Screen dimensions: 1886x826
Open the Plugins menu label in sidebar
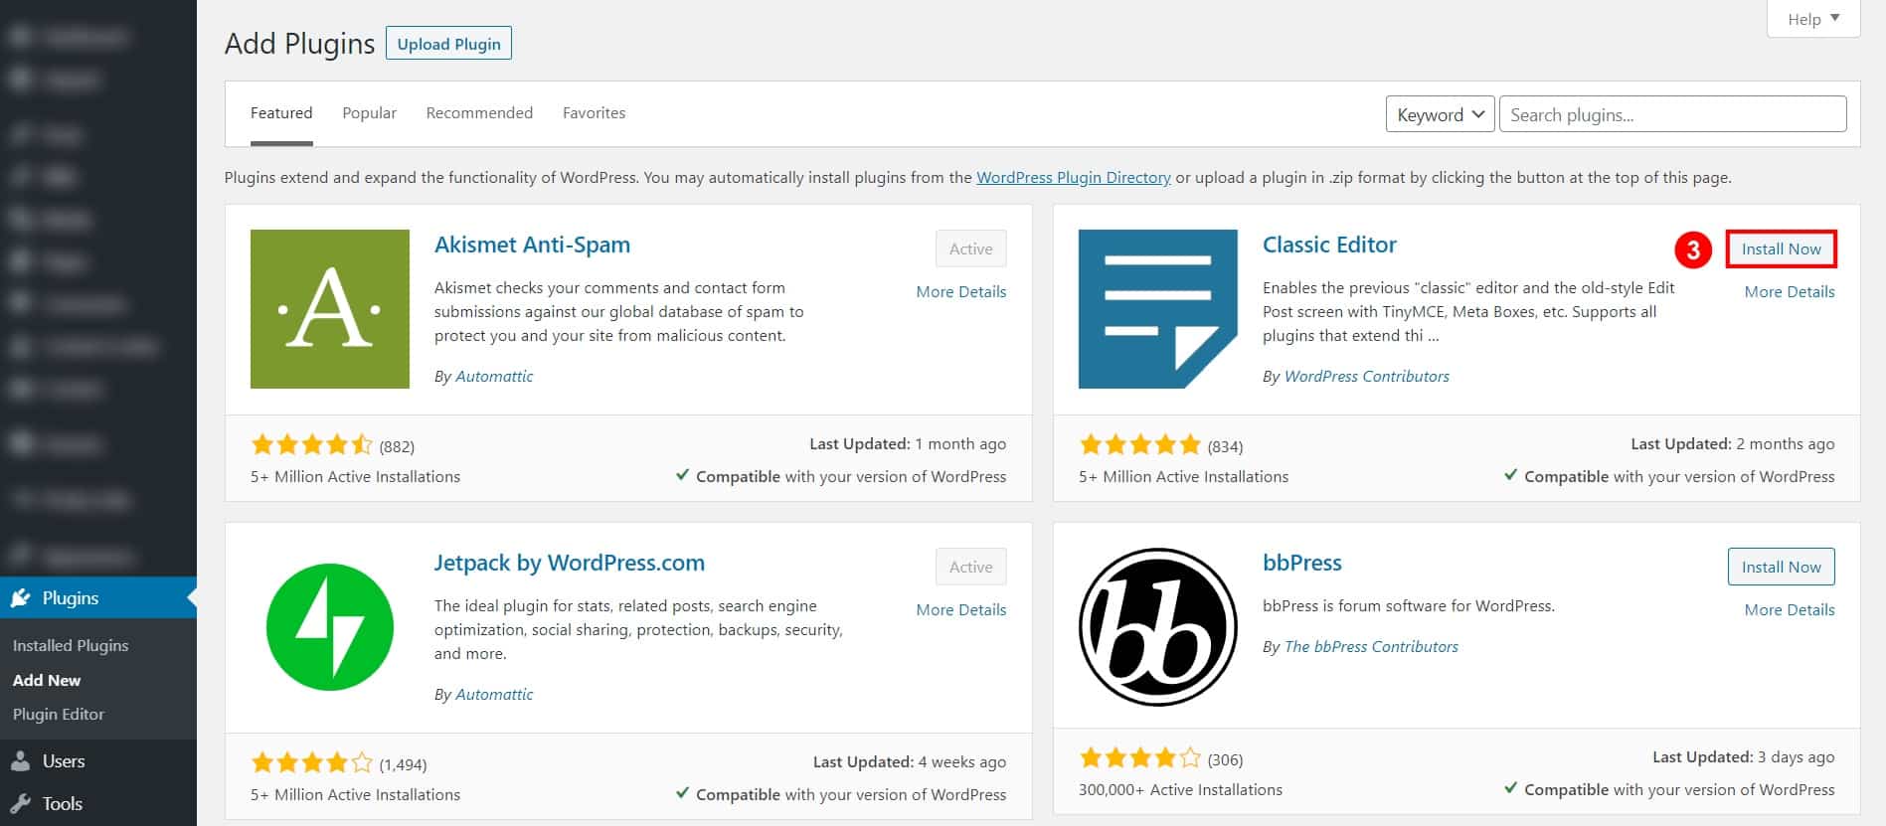point(71,598)
